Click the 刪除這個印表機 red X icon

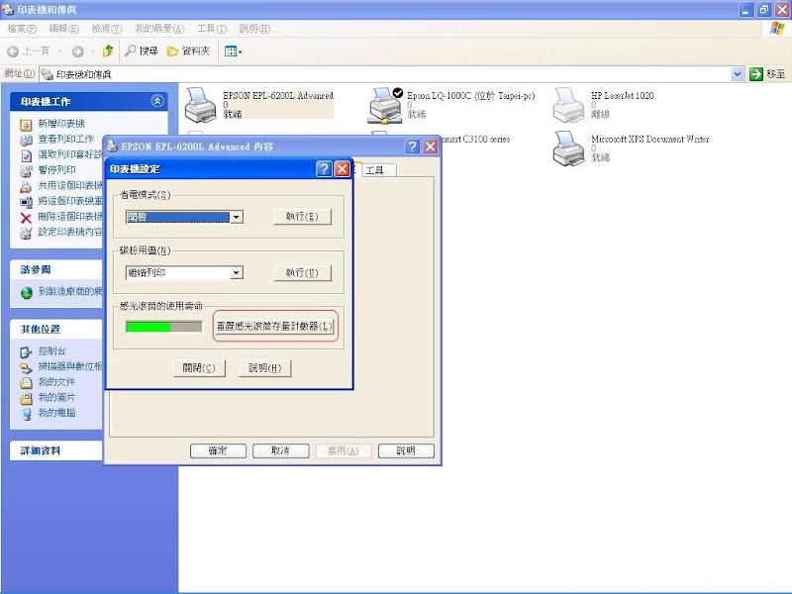(x=27, y=217)
